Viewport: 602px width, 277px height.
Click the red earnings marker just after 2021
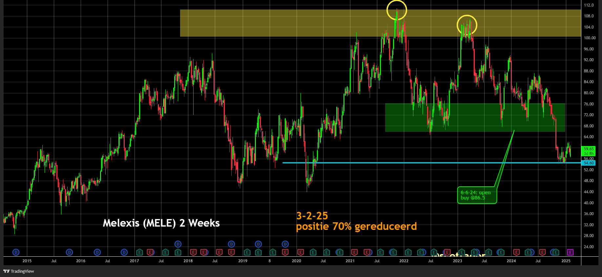[x=354, y=252]
